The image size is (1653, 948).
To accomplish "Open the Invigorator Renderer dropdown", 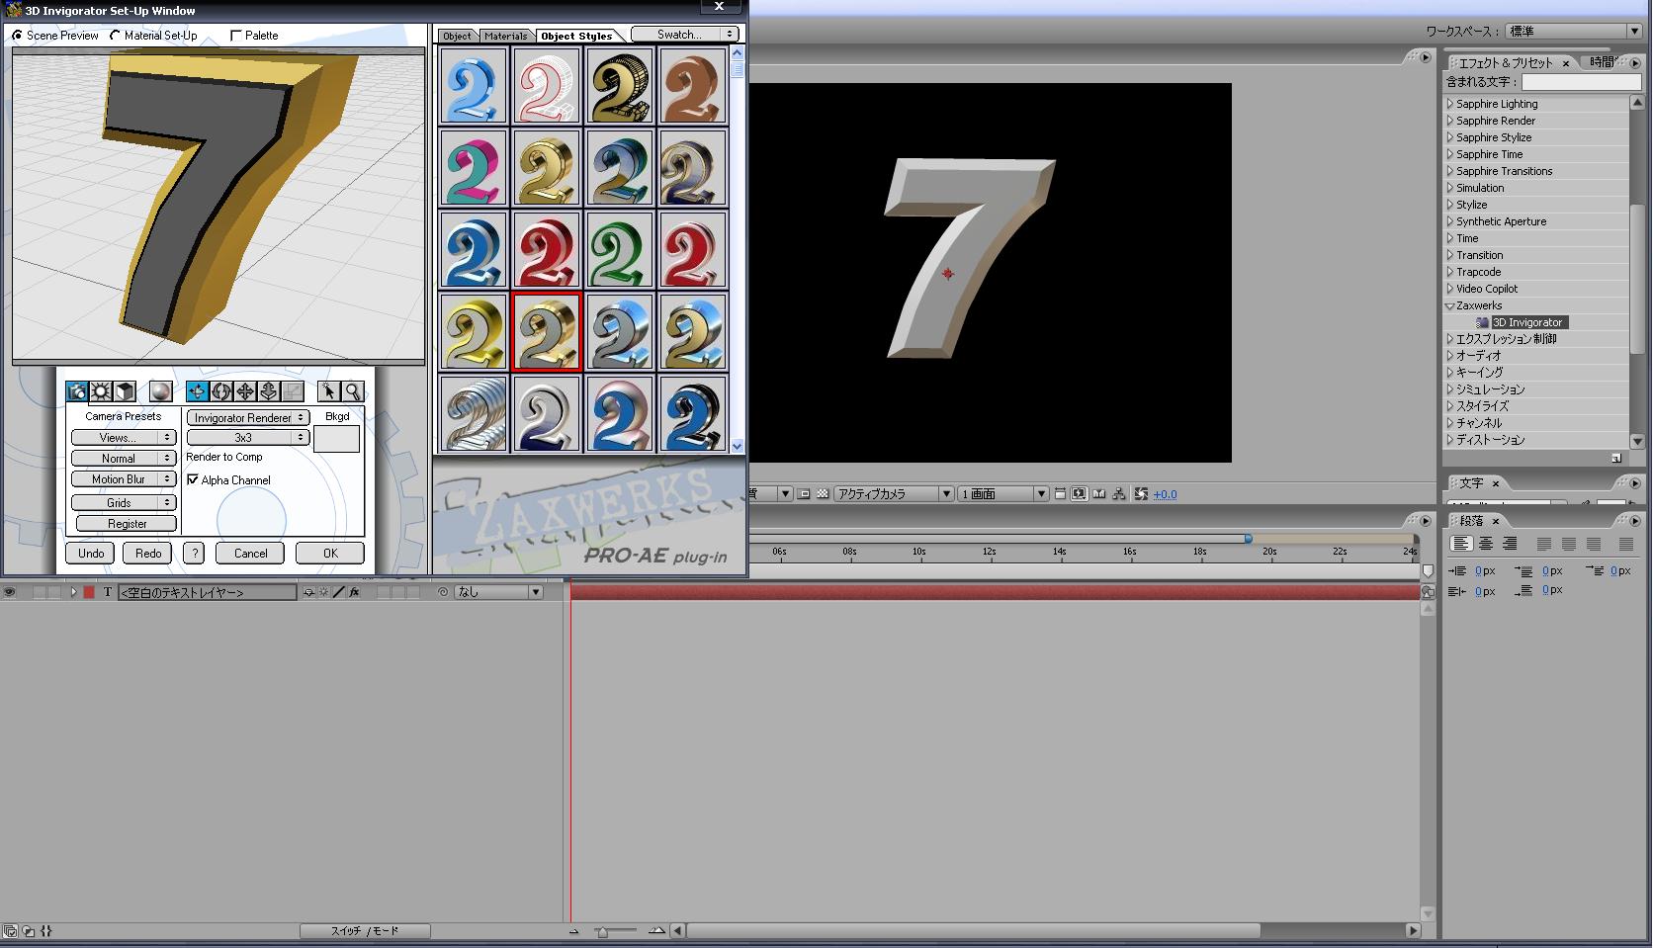I will click(x=248, y=417).
